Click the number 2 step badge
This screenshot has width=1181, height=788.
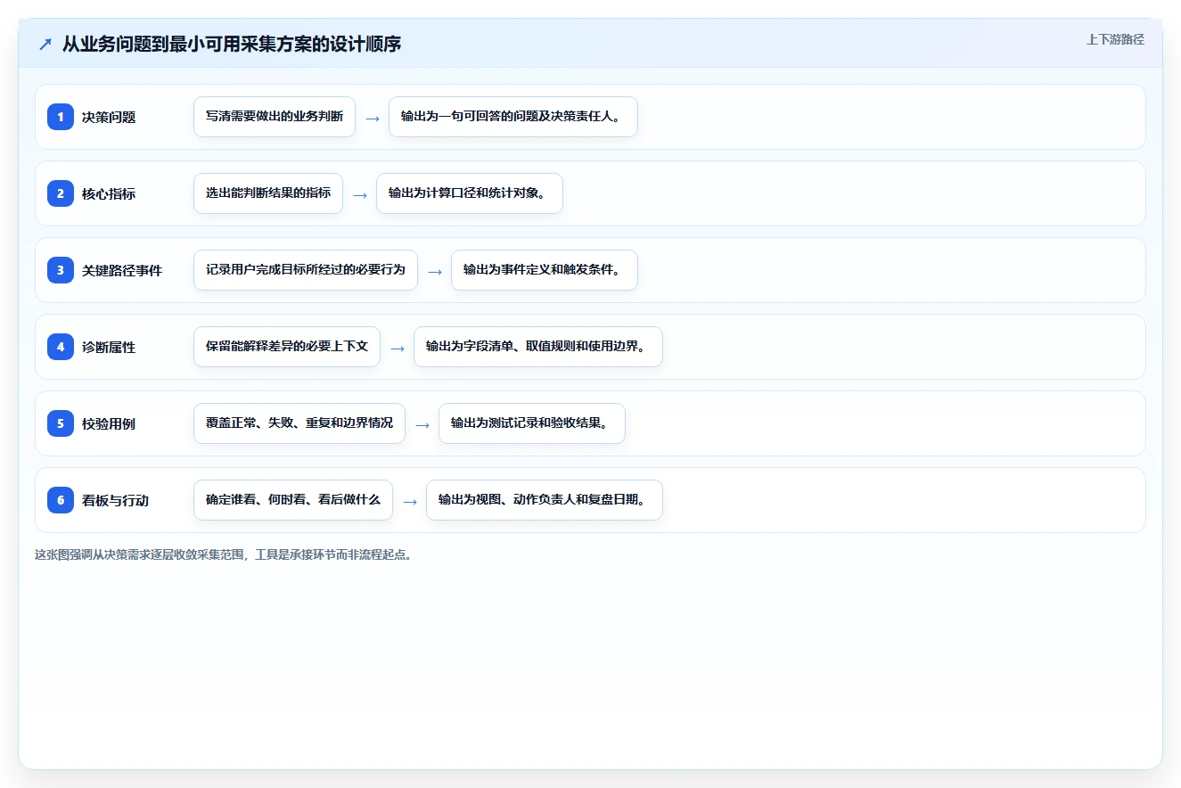click(x=61, y=193)
